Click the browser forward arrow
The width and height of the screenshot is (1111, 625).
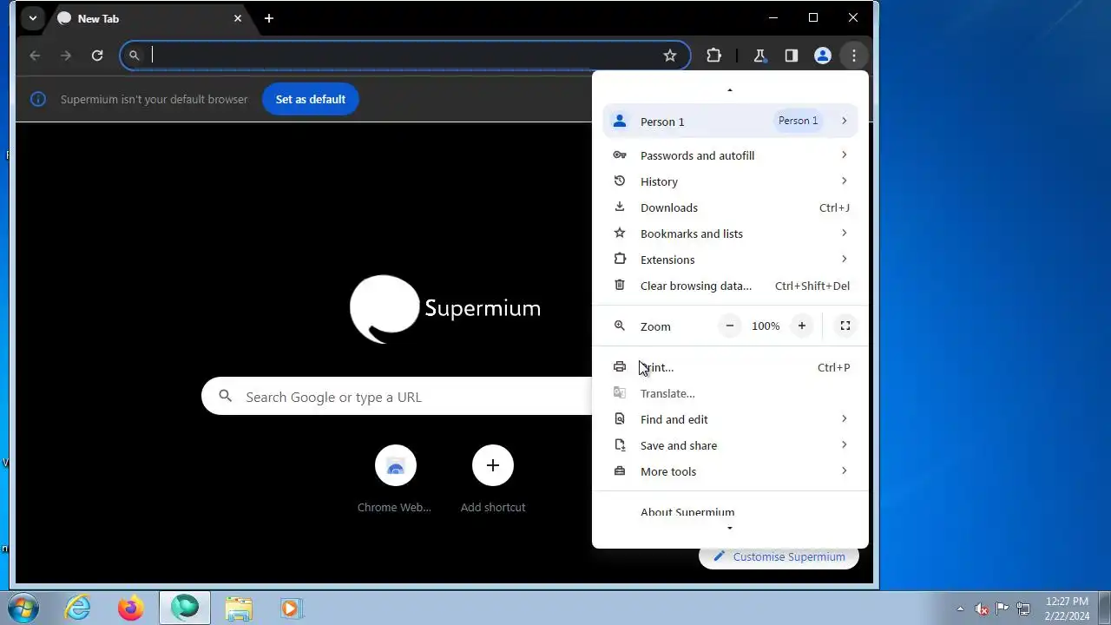click(66, 56)
